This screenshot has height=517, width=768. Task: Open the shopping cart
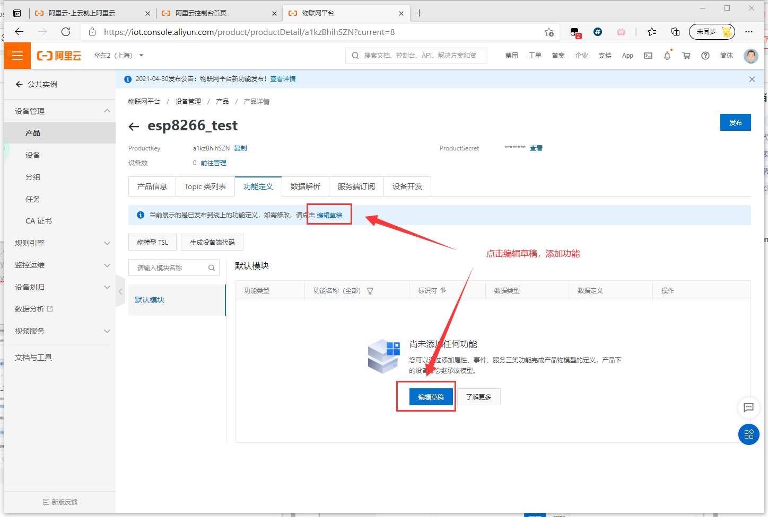(686, 56)
